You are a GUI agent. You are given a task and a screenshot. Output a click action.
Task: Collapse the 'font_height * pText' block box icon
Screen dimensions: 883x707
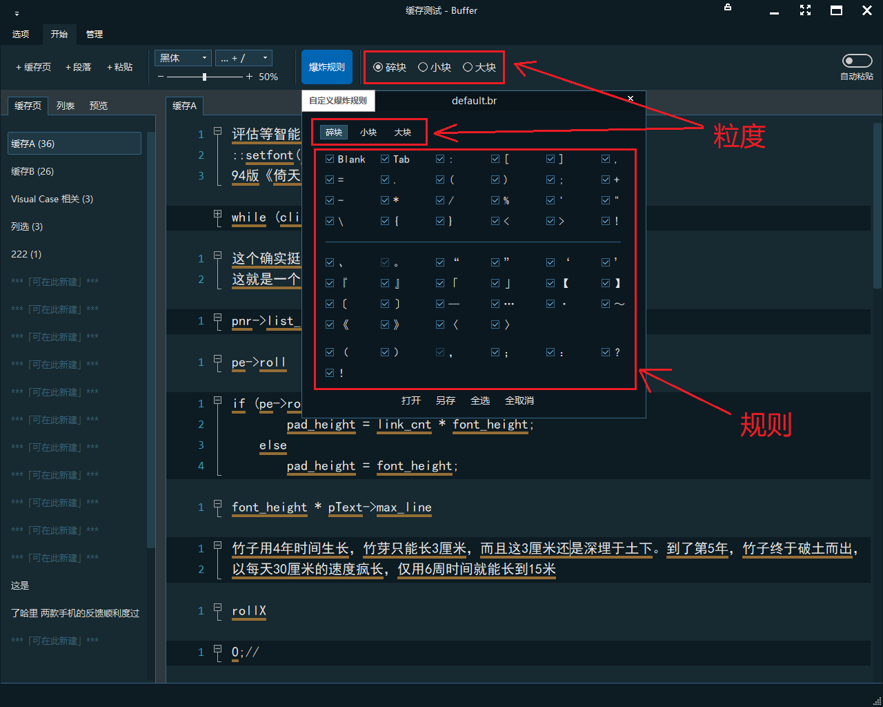coord(217,504)
